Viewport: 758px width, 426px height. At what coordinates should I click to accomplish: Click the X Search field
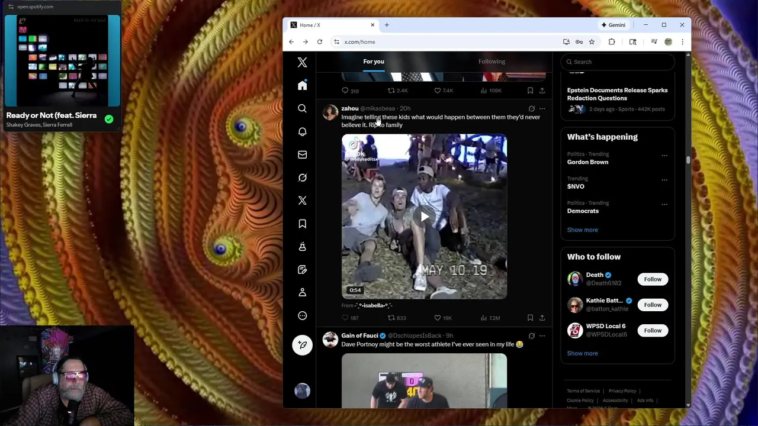618,62
